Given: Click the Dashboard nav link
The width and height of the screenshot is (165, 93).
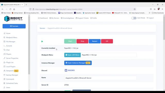Looking at the screenshot, I should pos(43,18).
